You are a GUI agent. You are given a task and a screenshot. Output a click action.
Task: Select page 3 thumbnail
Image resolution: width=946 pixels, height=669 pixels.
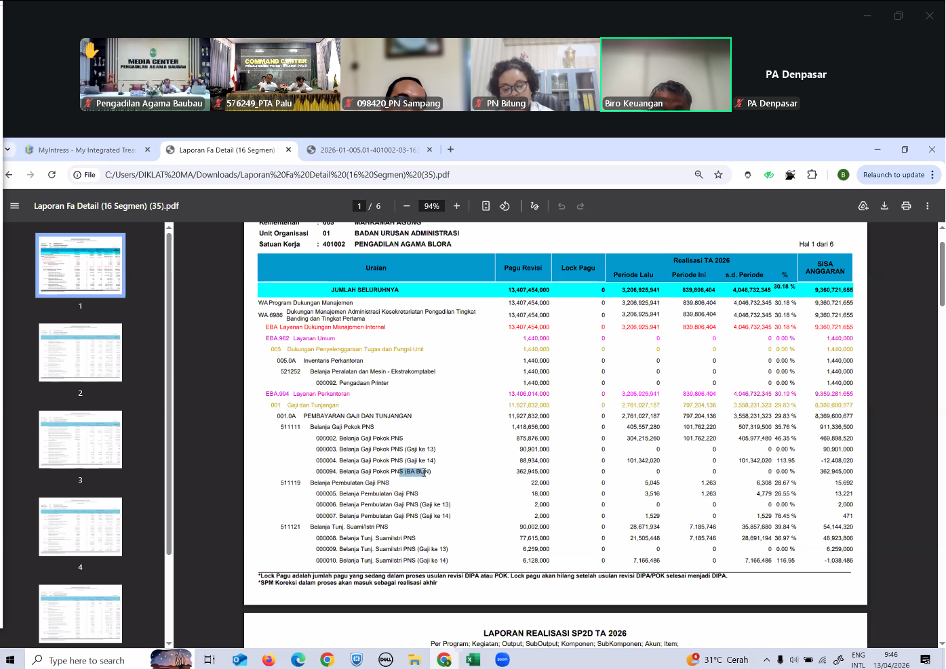click(80, 439)
